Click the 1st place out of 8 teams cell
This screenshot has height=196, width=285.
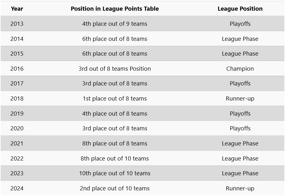click(115, 99)
